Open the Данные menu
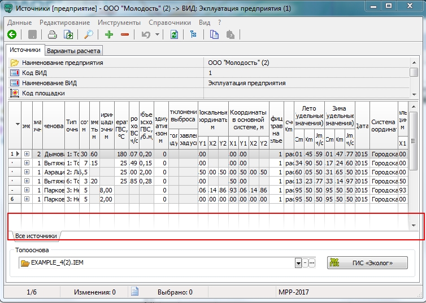426x303 pixels. point(20,23)
